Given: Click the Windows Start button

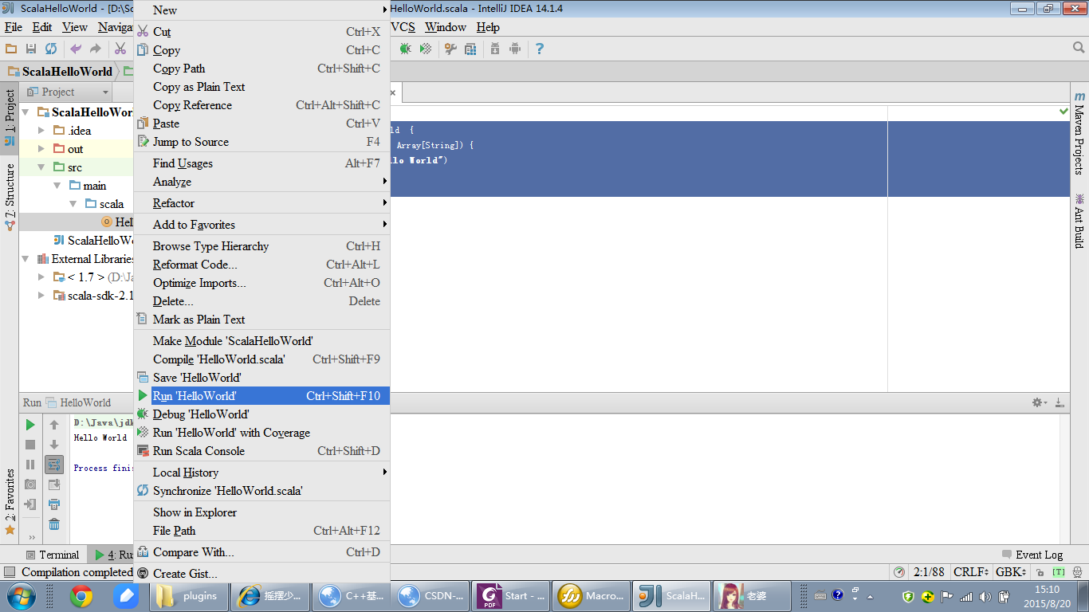Looking at the screenshot, I should tap(21, 596).
